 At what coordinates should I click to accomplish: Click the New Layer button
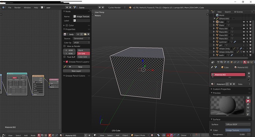(x=76, y=71)
